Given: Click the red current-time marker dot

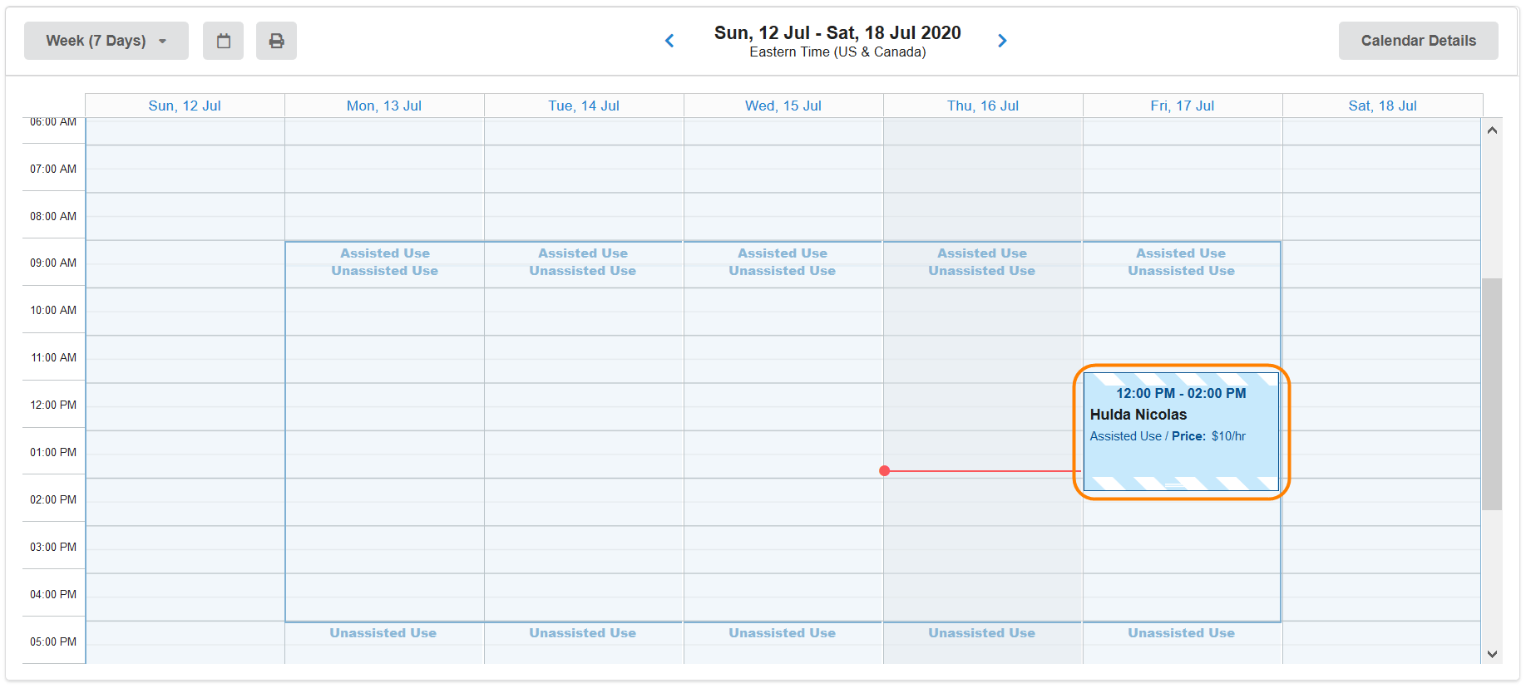Looking at the screenshot, I should 885,471.
